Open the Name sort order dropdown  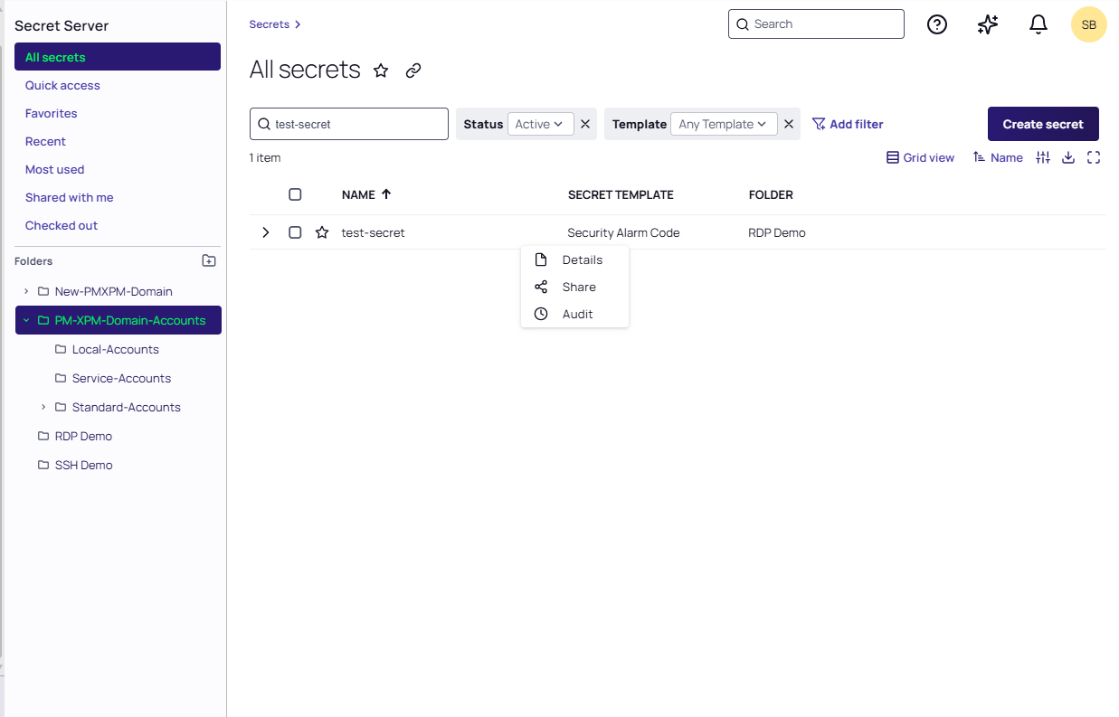(998, 157)
